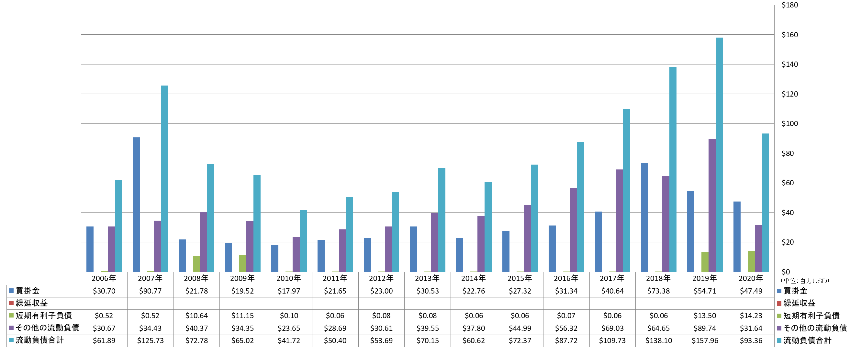850x347 pixels.
Task: Click the green bar for 2020年
Action: pyautogui.click(x=751, y=261)
